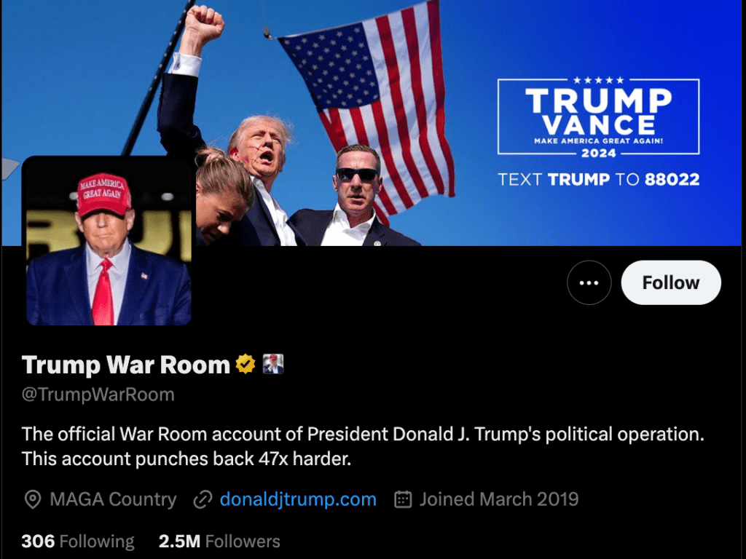Click the Joined March 2019 text
Image resolution: width=746 pixels, height=559 pixels.
(499, 499)
